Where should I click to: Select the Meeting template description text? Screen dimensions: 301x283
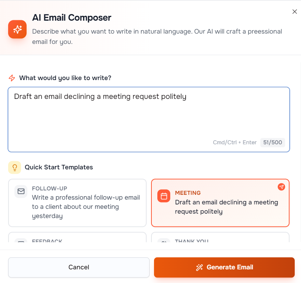[x=226, y=207]
